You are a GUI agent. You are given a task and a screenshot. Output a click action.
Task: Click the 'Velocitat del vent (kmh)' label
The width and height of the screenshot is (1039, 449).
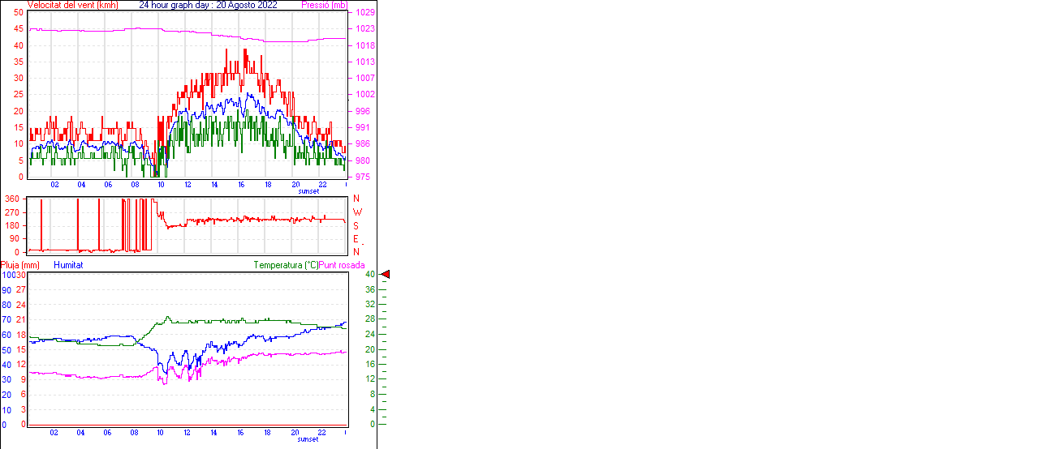coord(73,5)
